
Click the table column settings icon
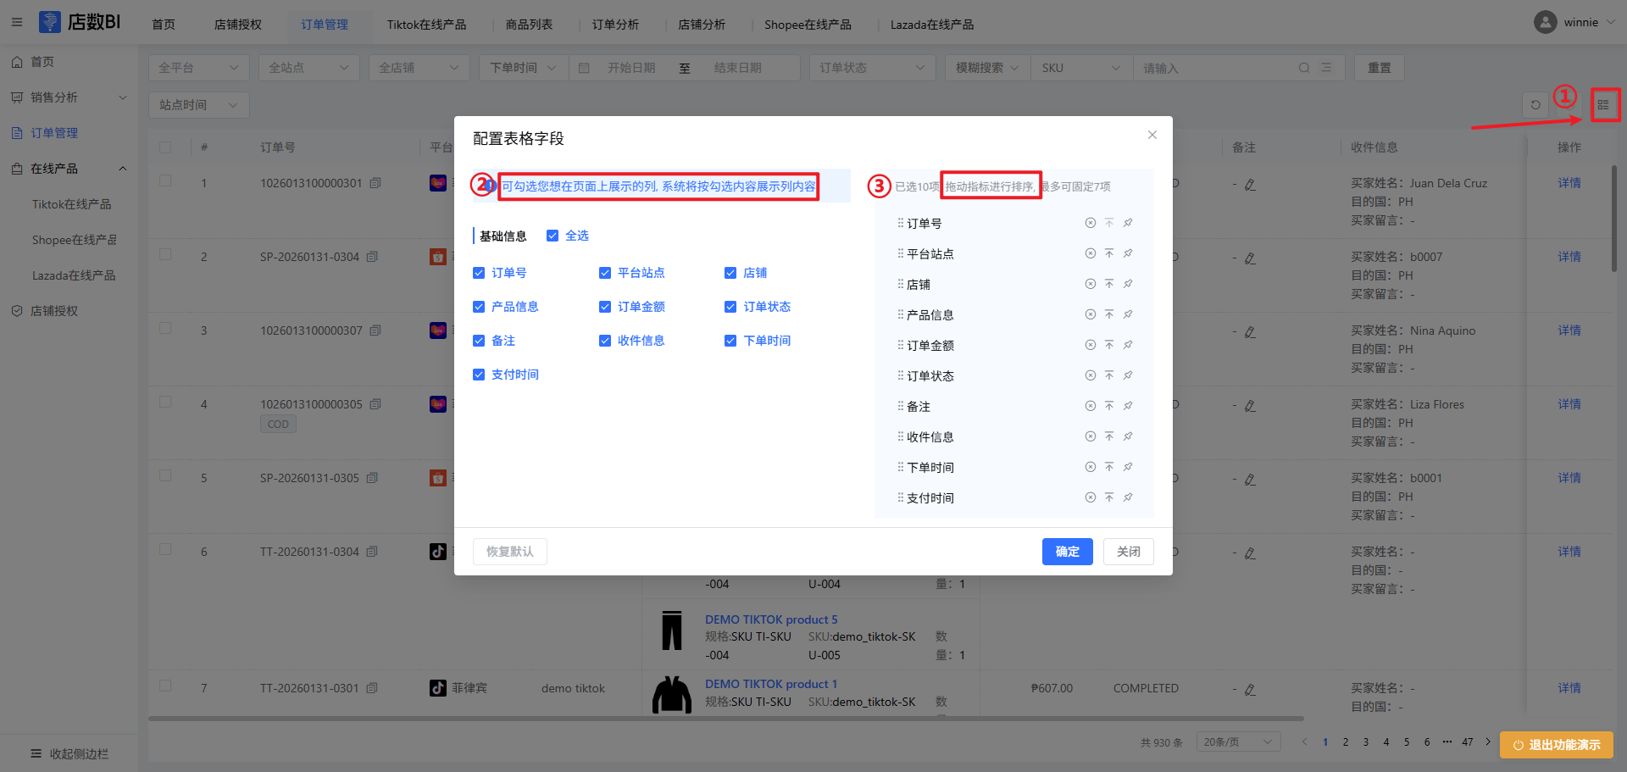1603,105
